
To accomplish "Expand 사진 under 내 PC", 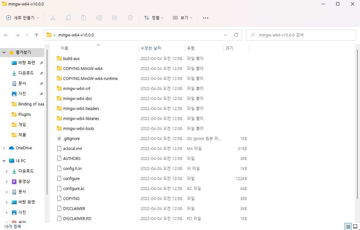I will point(7,213).
